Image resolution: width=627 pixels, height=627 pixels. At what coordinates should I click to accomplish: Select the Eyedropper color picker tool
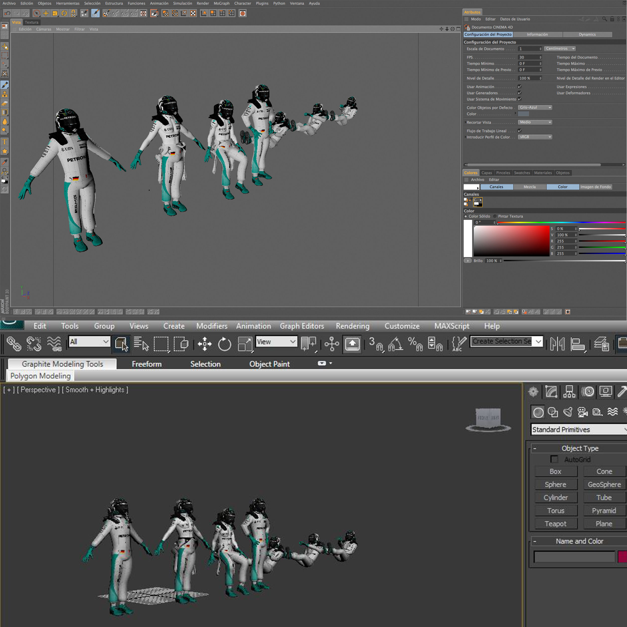(x=5, y=162)
